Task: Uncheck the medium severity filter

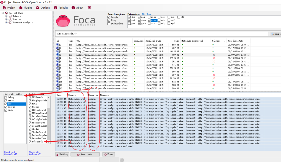Action: 6,107
